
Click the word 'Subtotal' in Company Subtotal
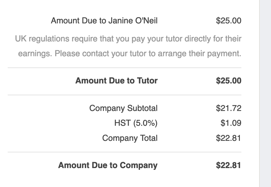[142, 108]
